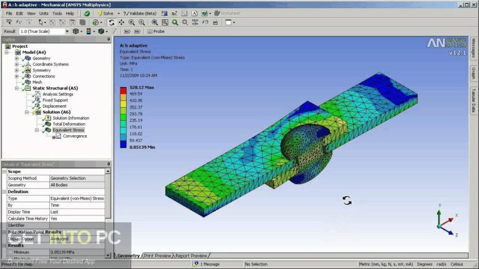
Task: Switch to the Print Preview tab
Action: (158, 255)
